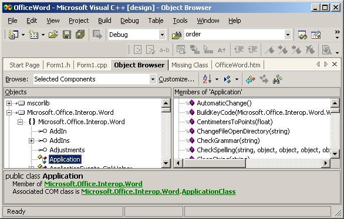
Task: Click the Add New Item toolbar icon
Action: click(x=33, y=35)
